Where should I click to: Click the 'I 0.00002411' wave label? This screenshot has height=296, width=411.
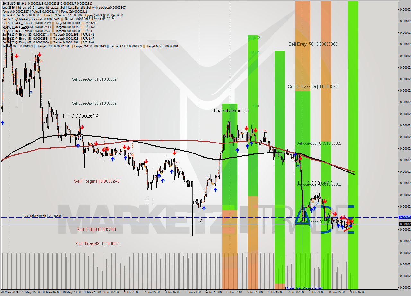pyautogui.click(x=316, y=183)
